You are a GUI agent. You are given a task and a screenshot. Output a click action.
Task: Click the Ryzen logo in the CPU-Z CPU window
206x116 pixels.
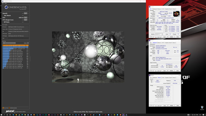176,14
